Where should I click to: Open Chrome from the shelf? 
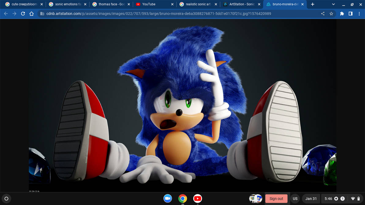183,199
